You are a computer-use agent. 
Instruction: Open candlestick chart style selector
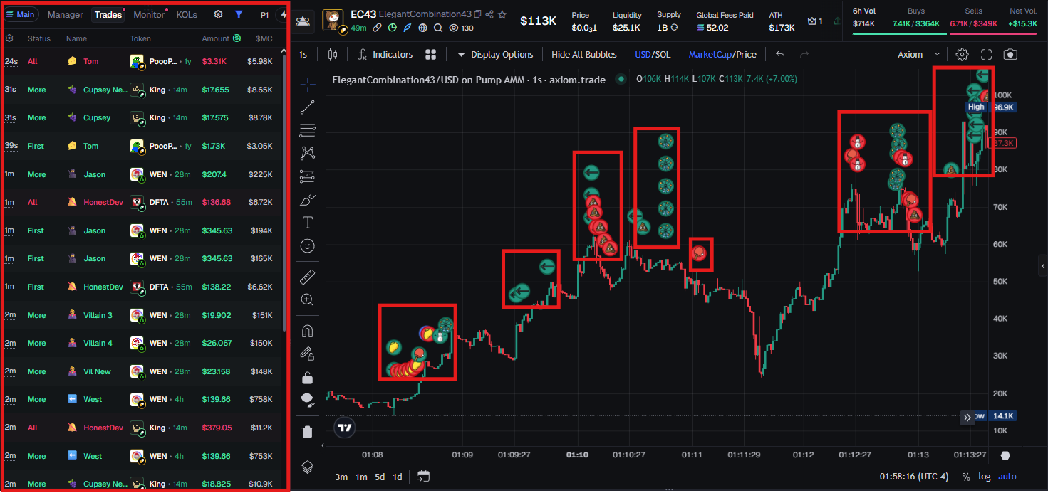331,54
